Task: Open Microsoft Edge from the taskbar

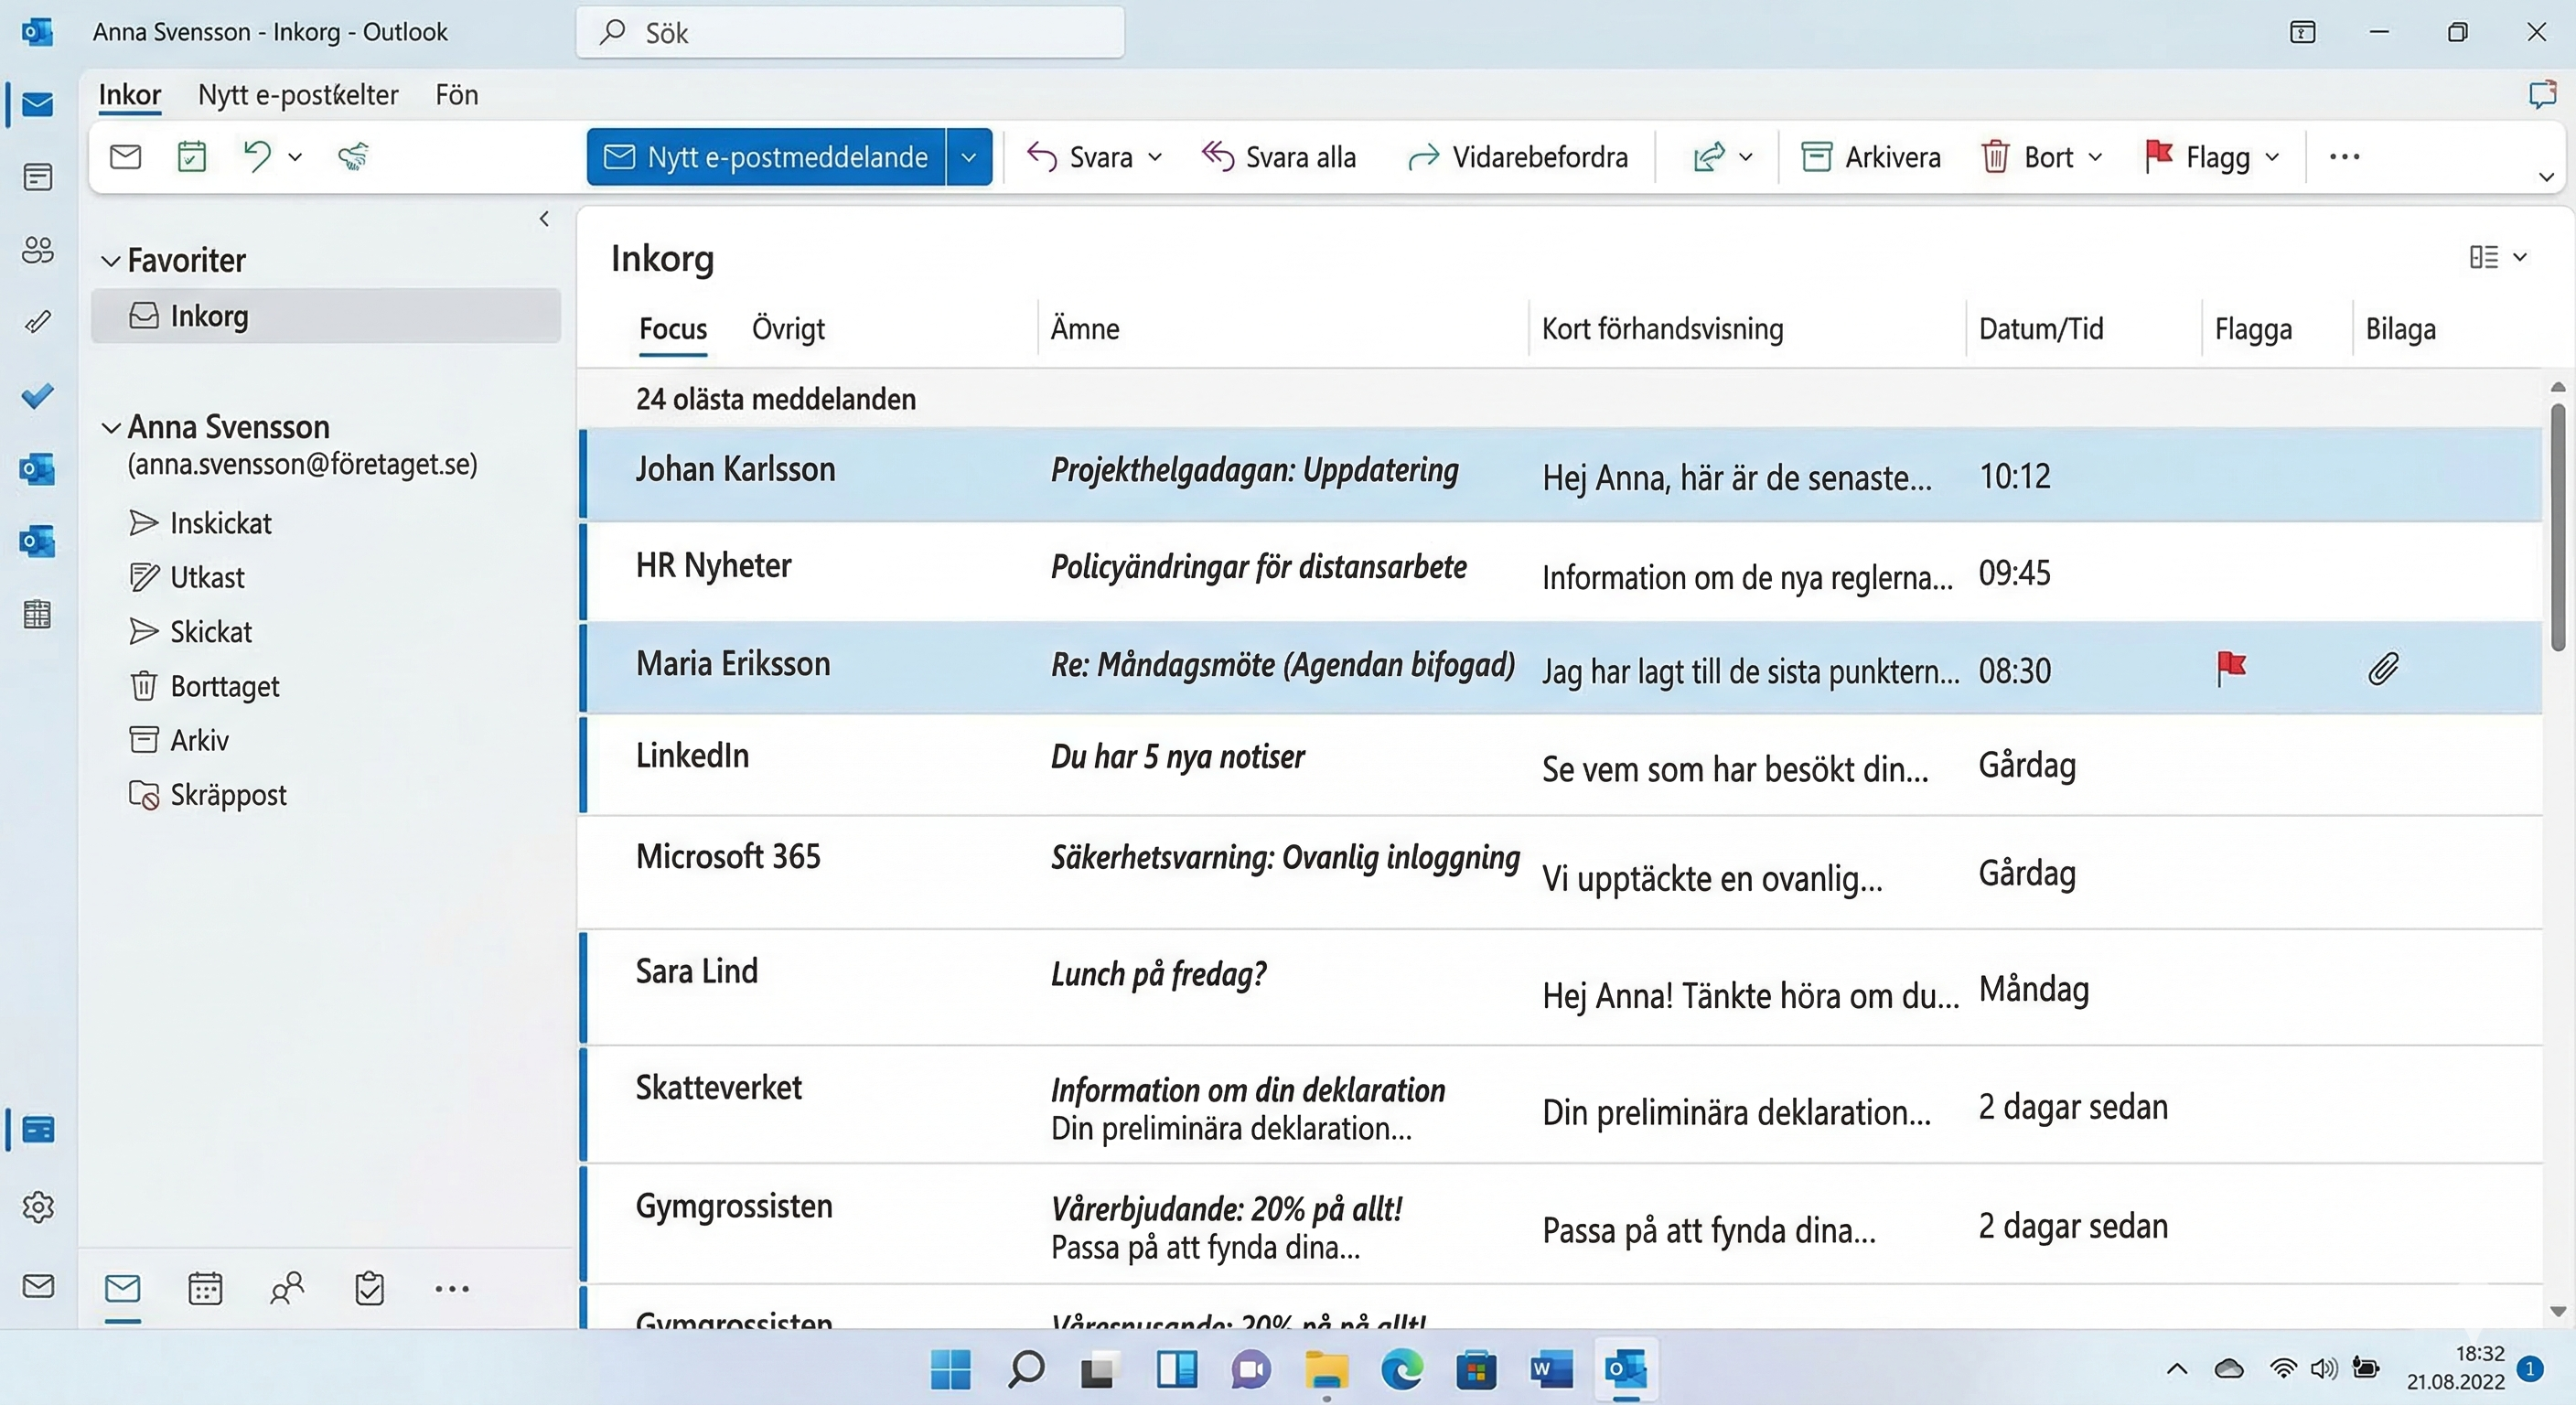Action: (1402, 1369)
